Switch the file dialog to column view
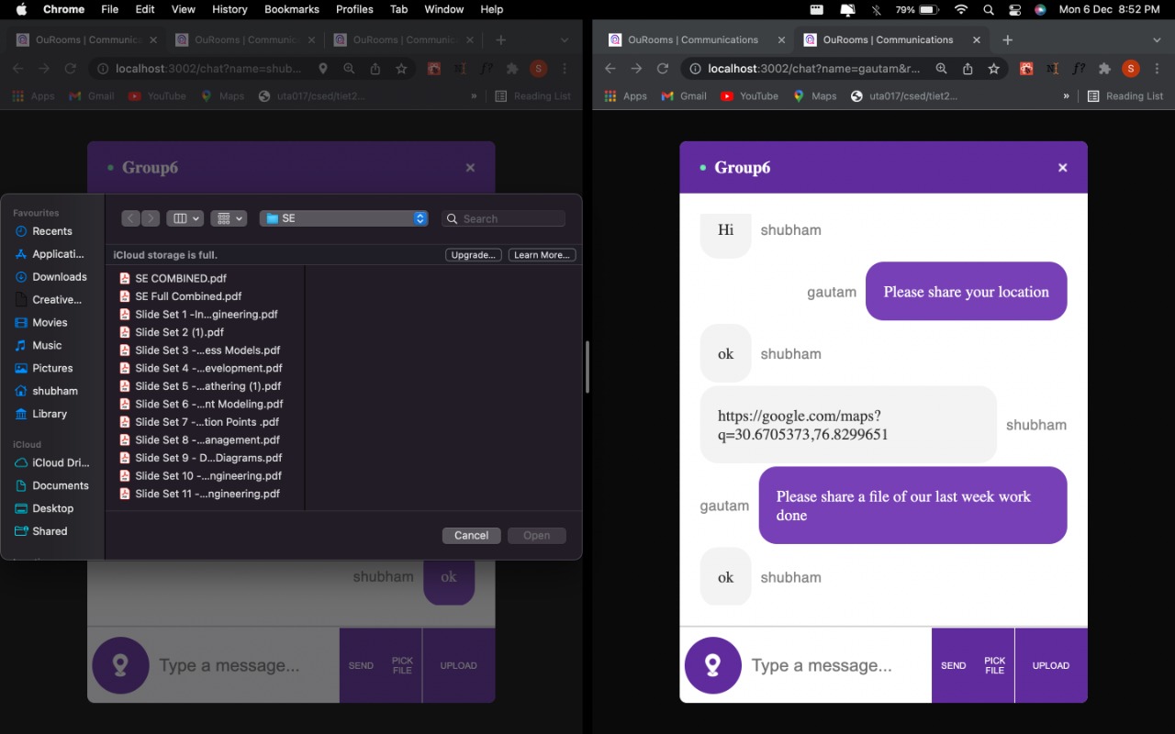The width and height of the screenshot is (1175, 734). click(x=180, y=217)
